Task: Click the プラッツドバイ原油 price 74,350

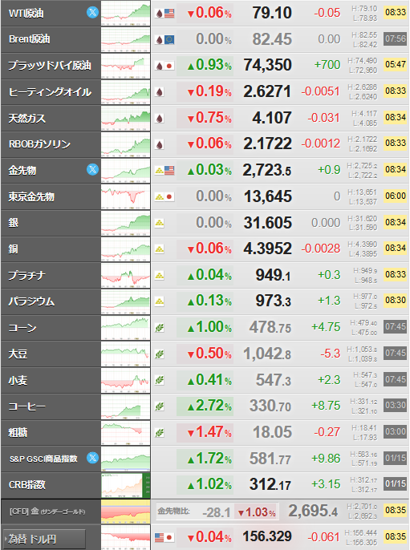Action: (267, 65)
